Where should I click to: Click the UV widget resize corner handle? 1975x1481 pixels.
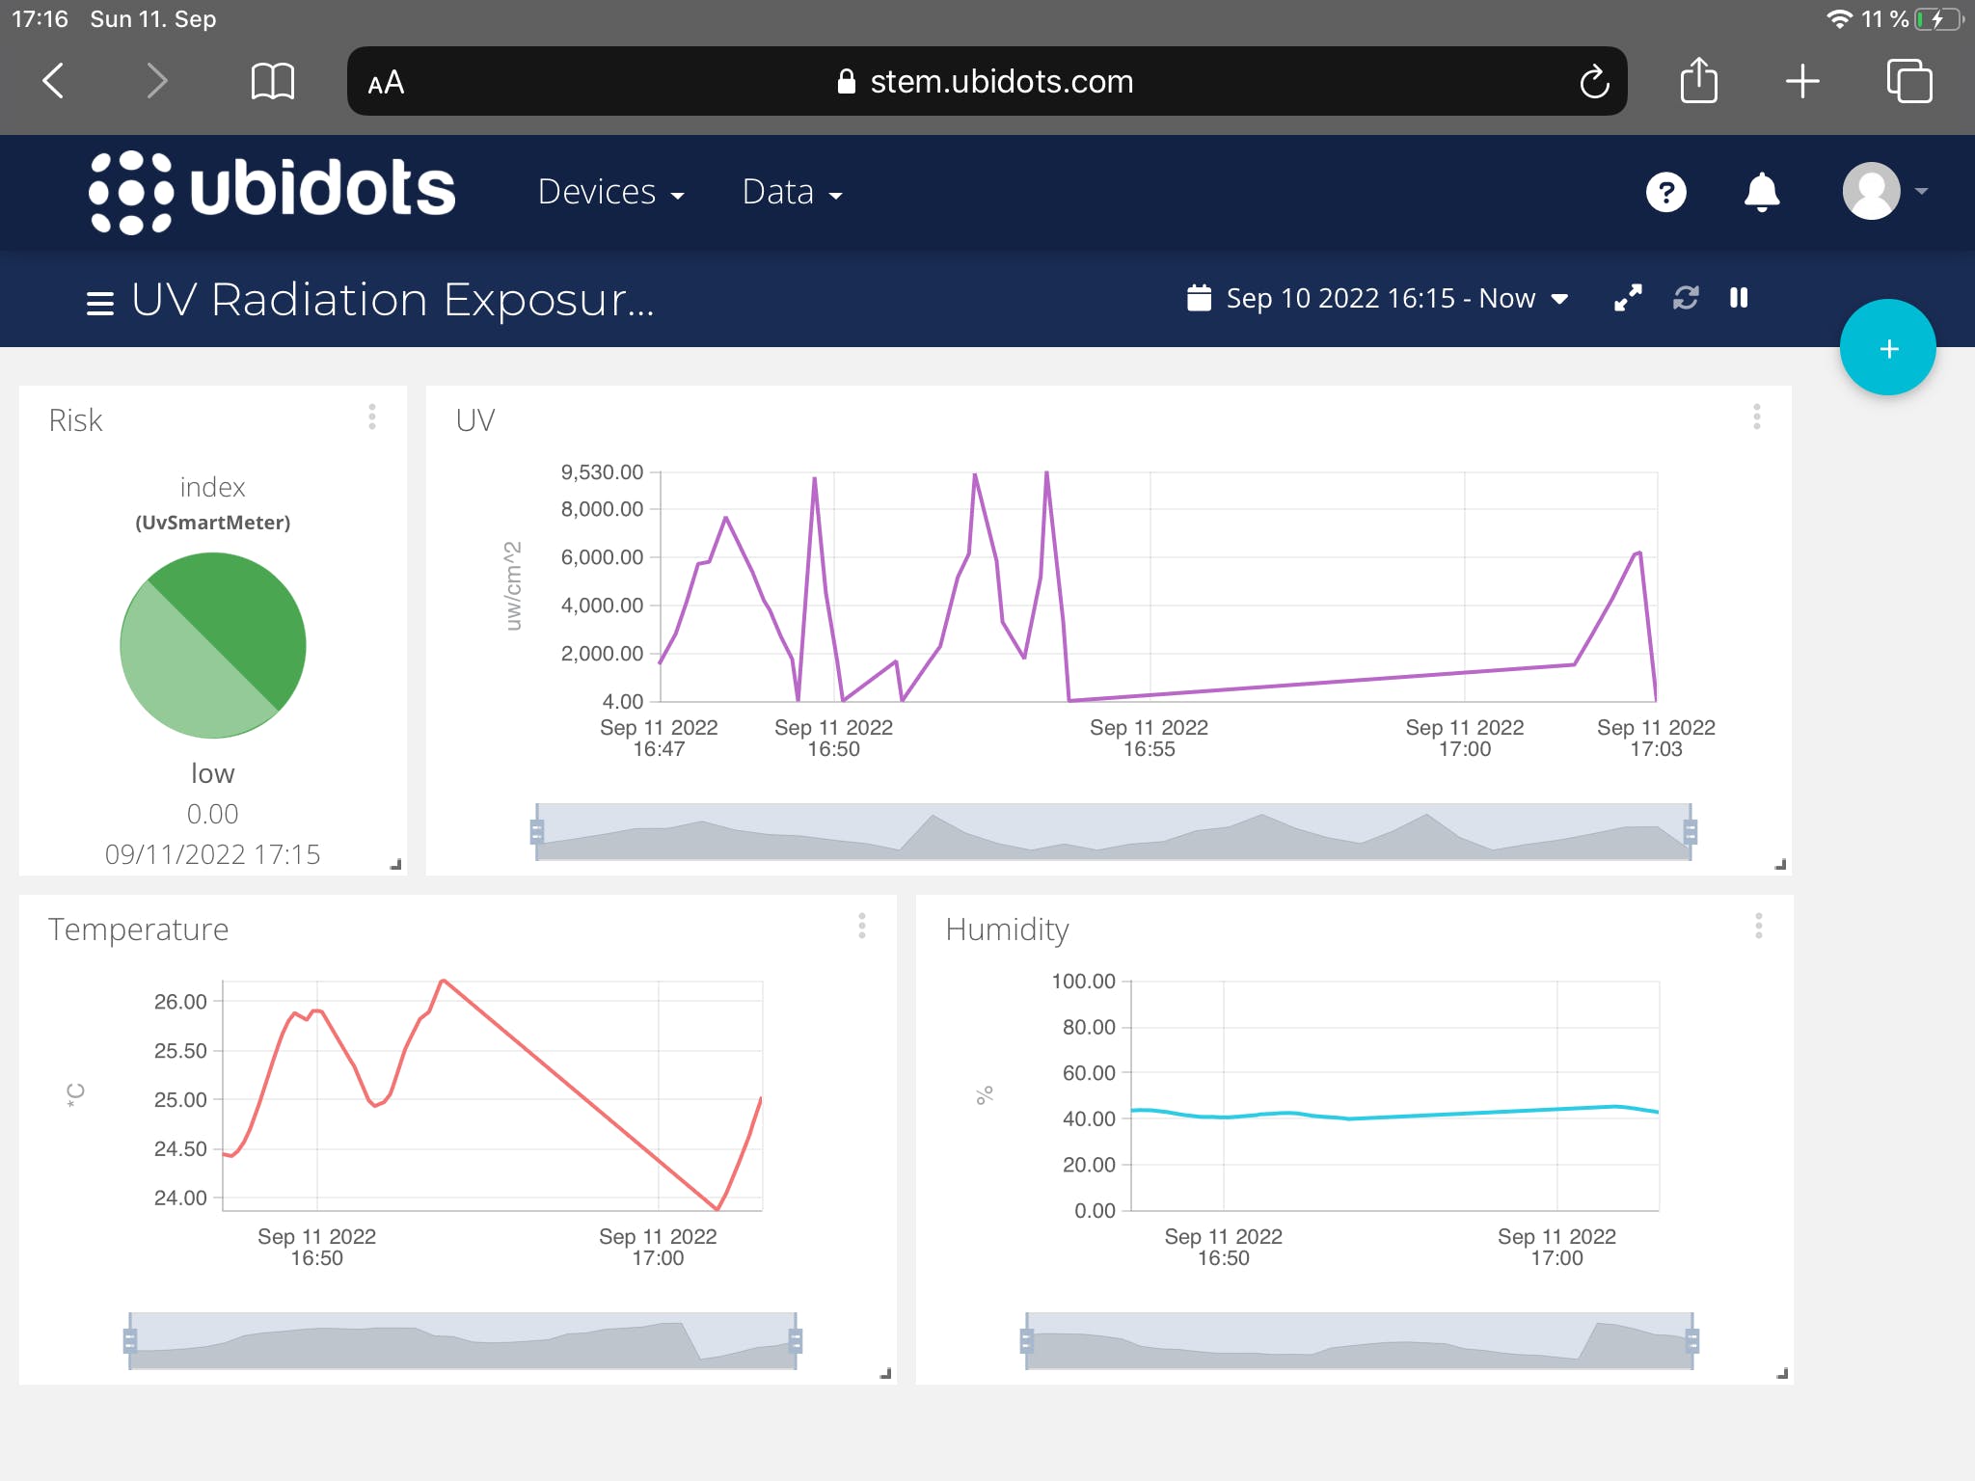click(x=1780, y=864)
